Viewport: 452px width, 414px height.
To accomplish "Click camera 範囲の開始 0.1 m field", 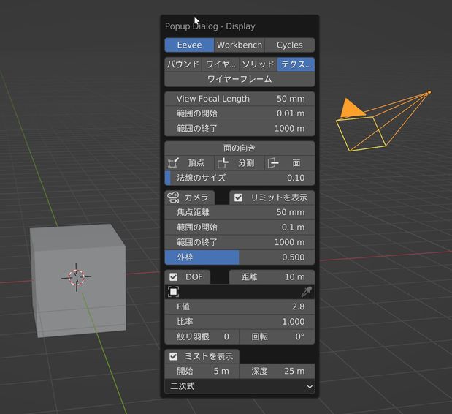I will (x=240, y=227).
